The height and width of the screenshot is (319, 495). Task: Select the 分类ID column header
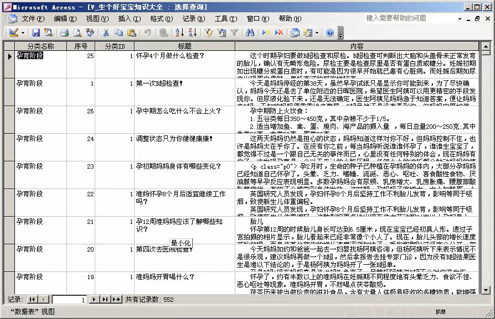115,46
